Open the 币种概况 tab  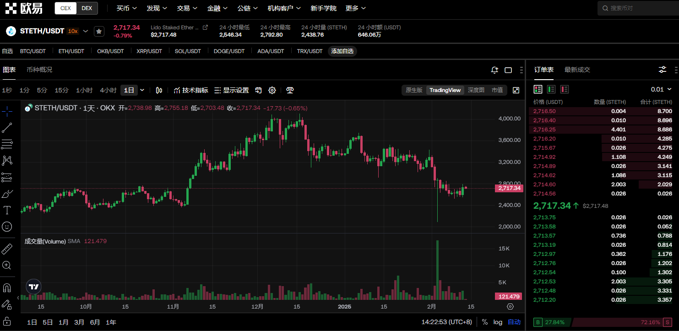click(39, 70)
